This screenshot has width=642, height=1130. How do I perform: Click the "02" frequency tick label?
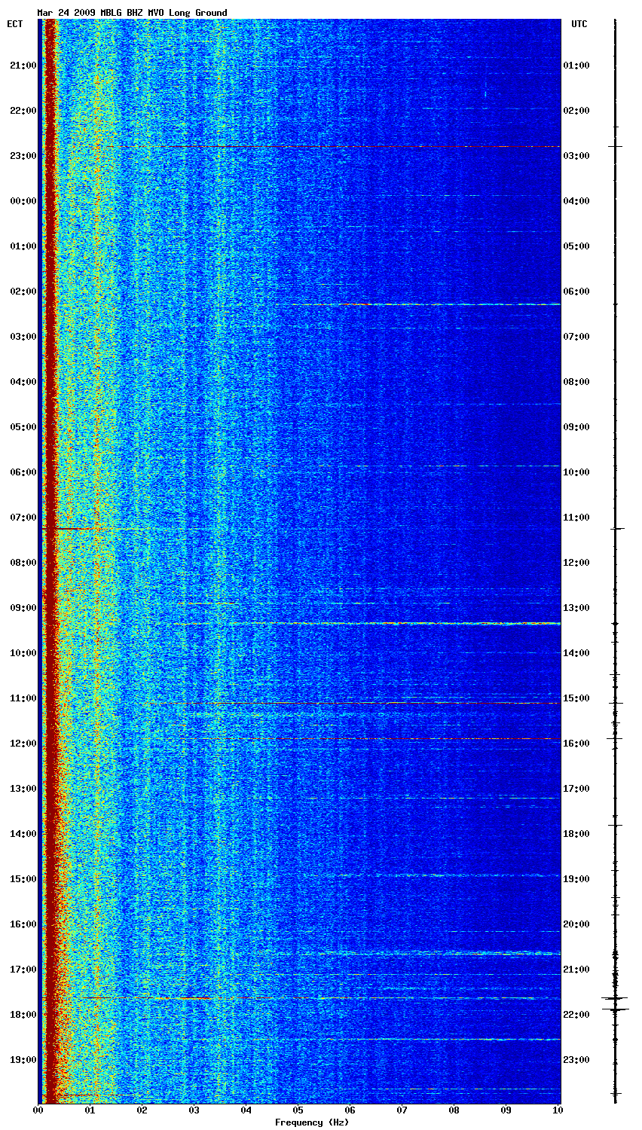[x=142, y=1110]
